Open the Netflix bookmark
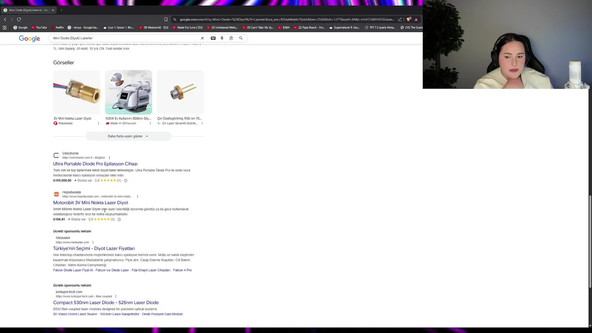Viewport: 592px width, 333px height. coord(57,27)
